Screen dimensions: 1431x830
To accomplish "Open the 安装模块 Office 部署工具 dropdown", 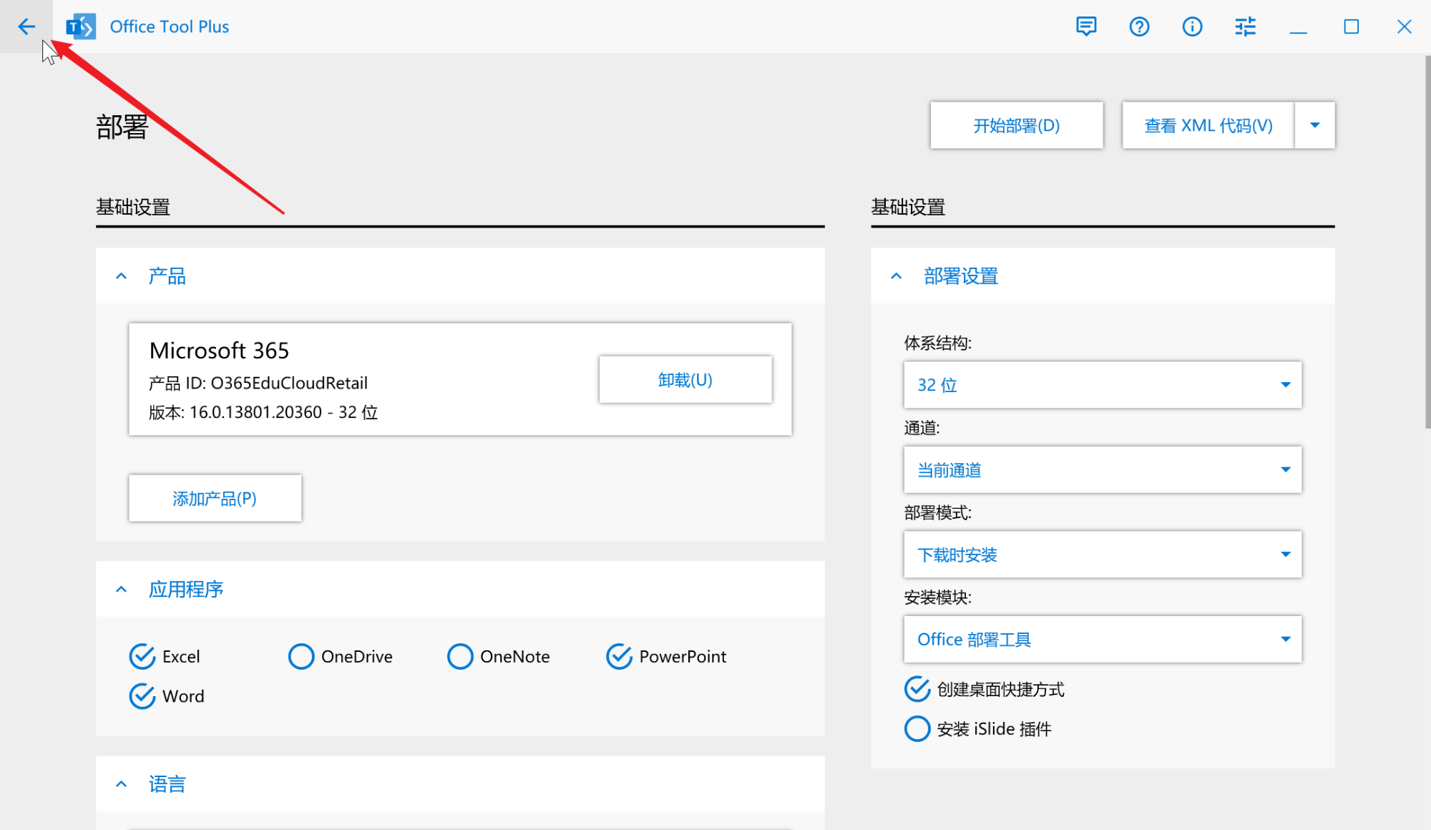I will click(x=1103, y=639).
